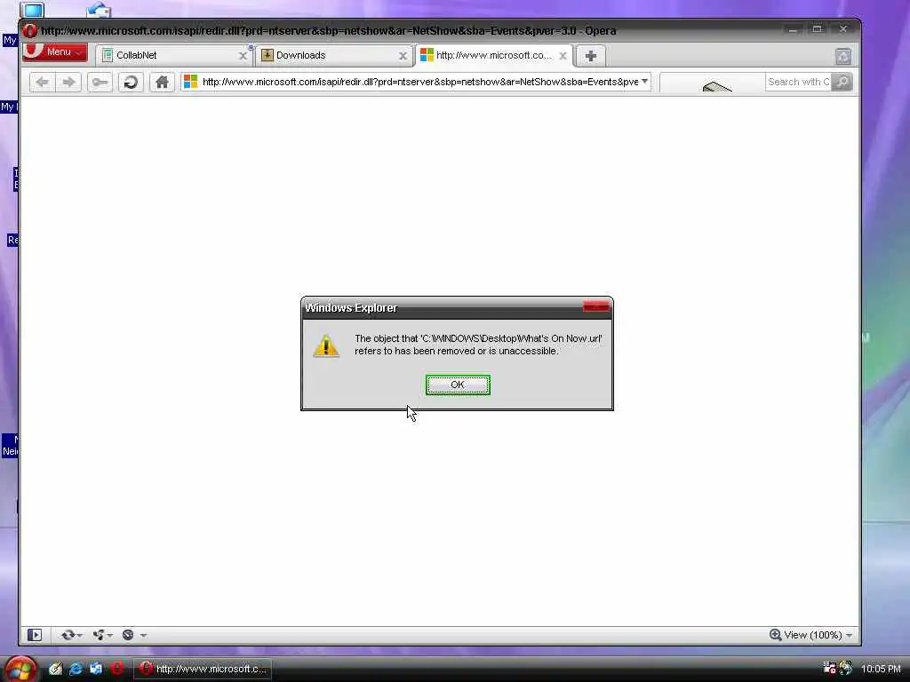Click the Show Desktop quick launch icon
The image size is (910, 682).
[96, 669]
